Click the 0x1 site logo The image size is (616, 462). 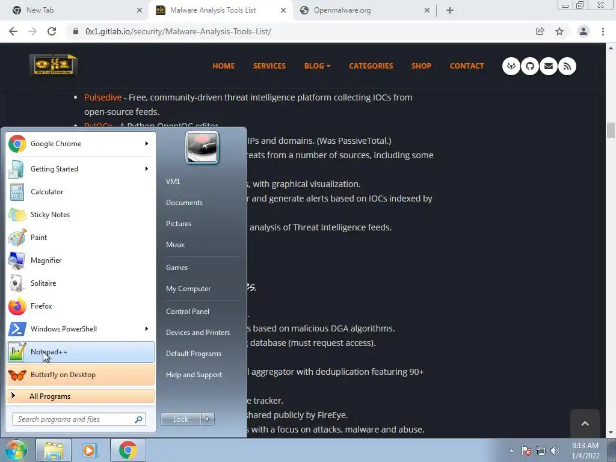point(54,65)
